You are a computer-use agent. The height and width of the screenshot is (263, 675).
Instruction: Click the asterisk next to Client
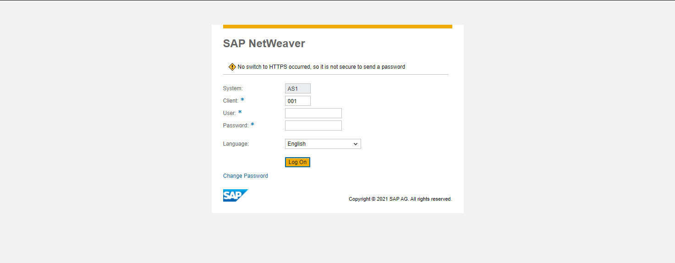[242, 100]
